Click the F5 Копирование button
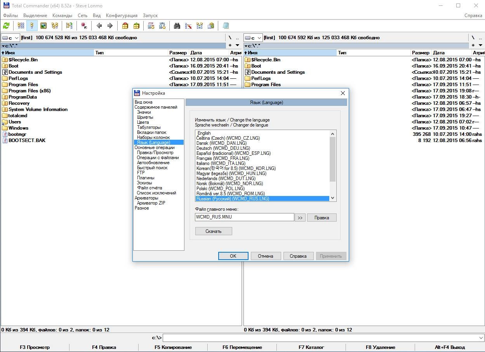This screenshot has height=352, width=485. (173, 347)
